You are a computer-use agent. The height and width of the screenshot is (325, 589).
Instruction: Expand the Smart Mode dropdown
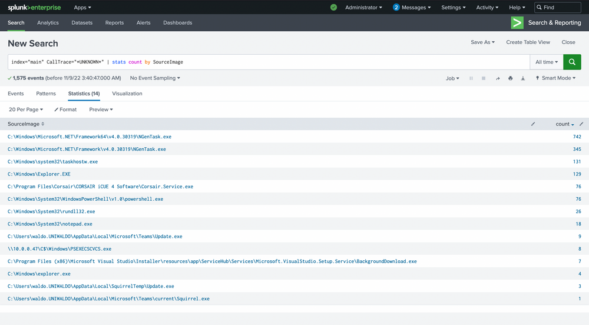[556, 78]
